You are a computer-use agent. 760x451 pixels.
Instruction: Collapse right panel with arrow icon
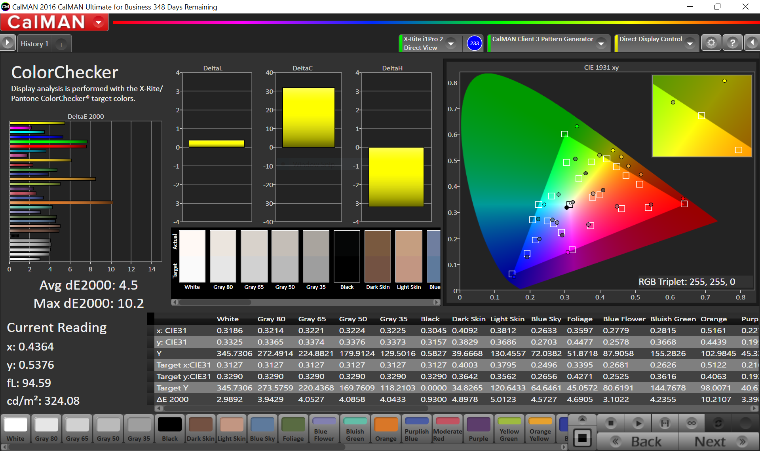pos(752,43)
